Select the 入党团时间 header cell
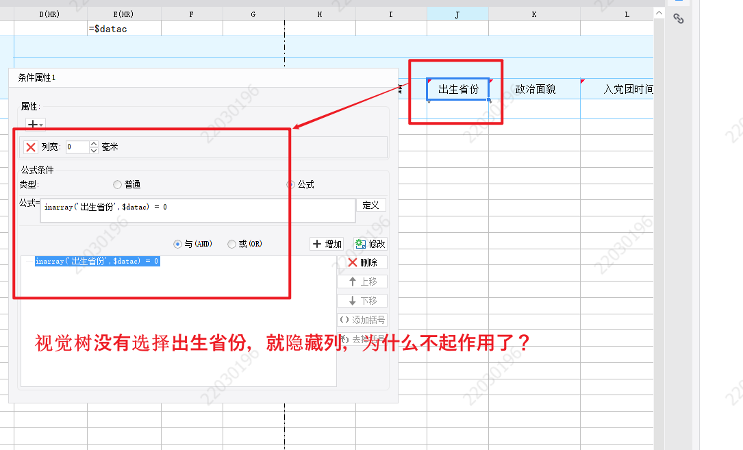743x450 pixels. pyautogui.click(x=617, y=89)
